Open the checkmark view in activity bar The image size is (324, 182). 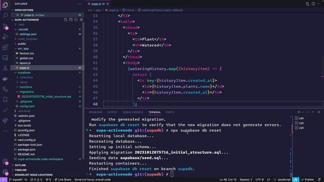5,110
